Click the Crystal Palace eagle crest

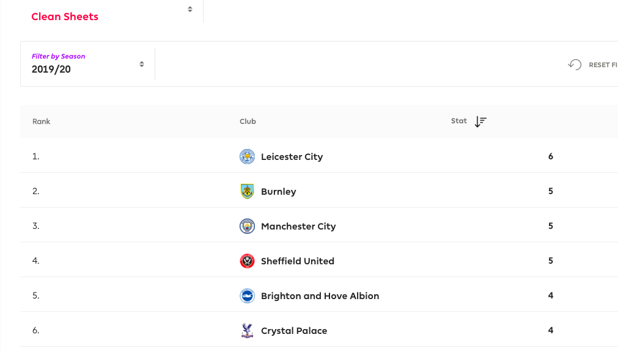[x=247, y=330]
